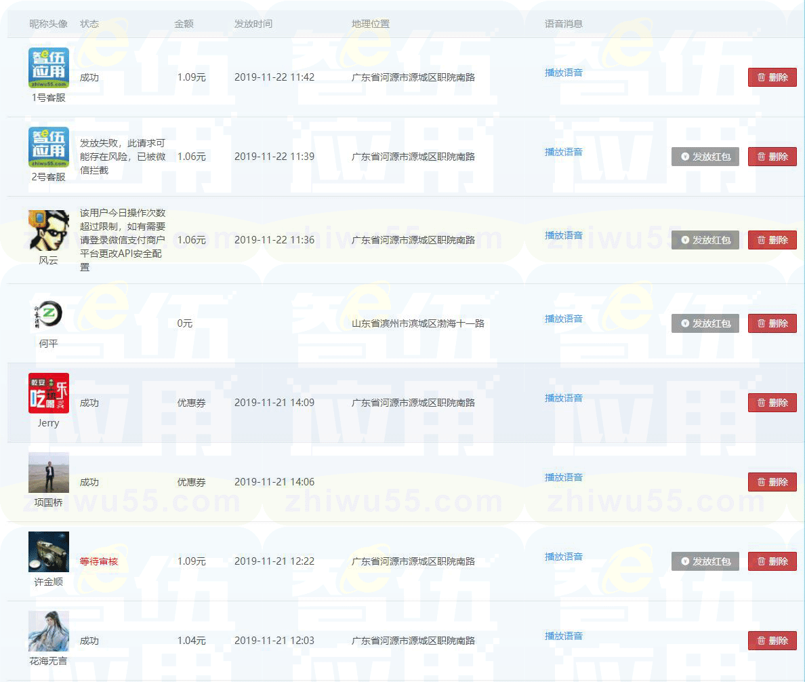Screen dimensions: 805x682
Task: Delete Jerry's coupon record
Action: pos(772,403)
